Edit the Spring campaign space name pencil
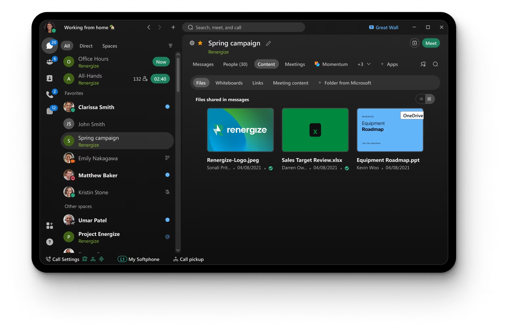The image size is (509, 335). pos(268,43)
